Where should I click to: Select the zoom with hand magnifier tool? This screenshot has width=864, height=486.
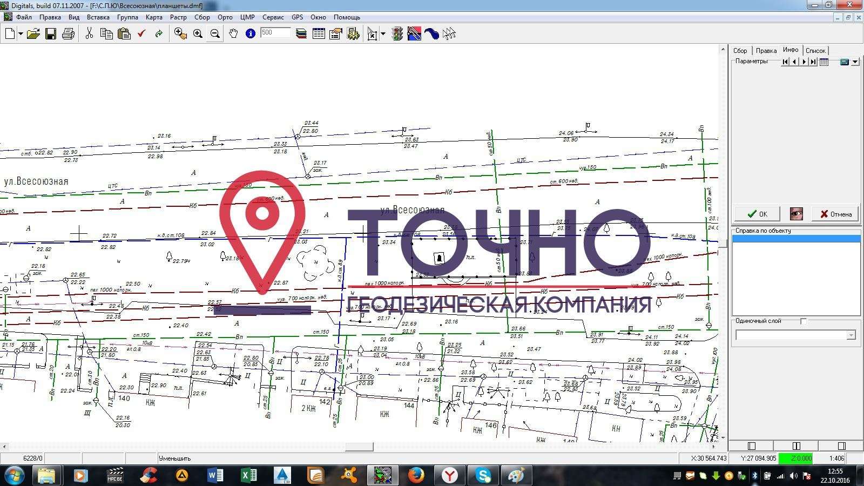click(180, 33)
